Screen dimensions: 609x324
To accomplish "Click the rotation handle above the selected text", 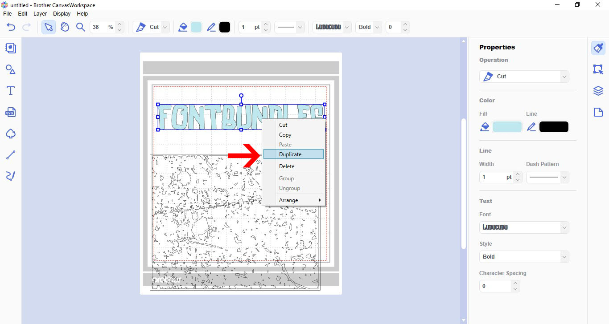I will 241,96.
